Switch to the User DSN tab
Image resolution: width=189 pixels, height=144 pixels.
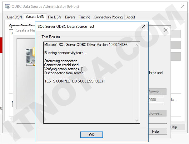click(14, 17)
